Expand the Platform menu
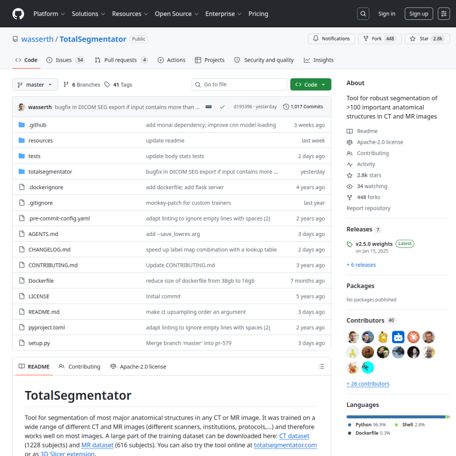The width and height of the screenshot is (456, 456). (49, 14)
